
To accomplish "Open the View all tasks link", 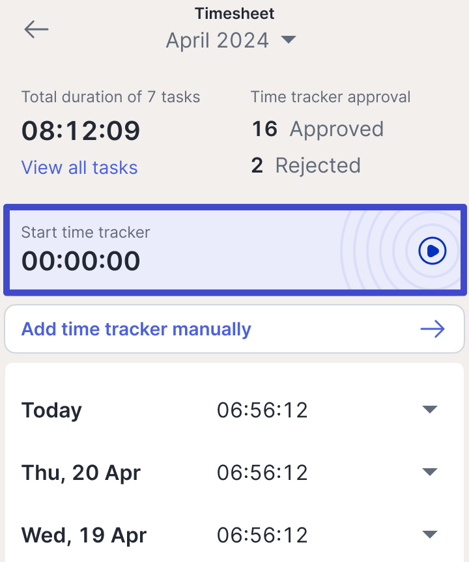I will pos(79,167).
